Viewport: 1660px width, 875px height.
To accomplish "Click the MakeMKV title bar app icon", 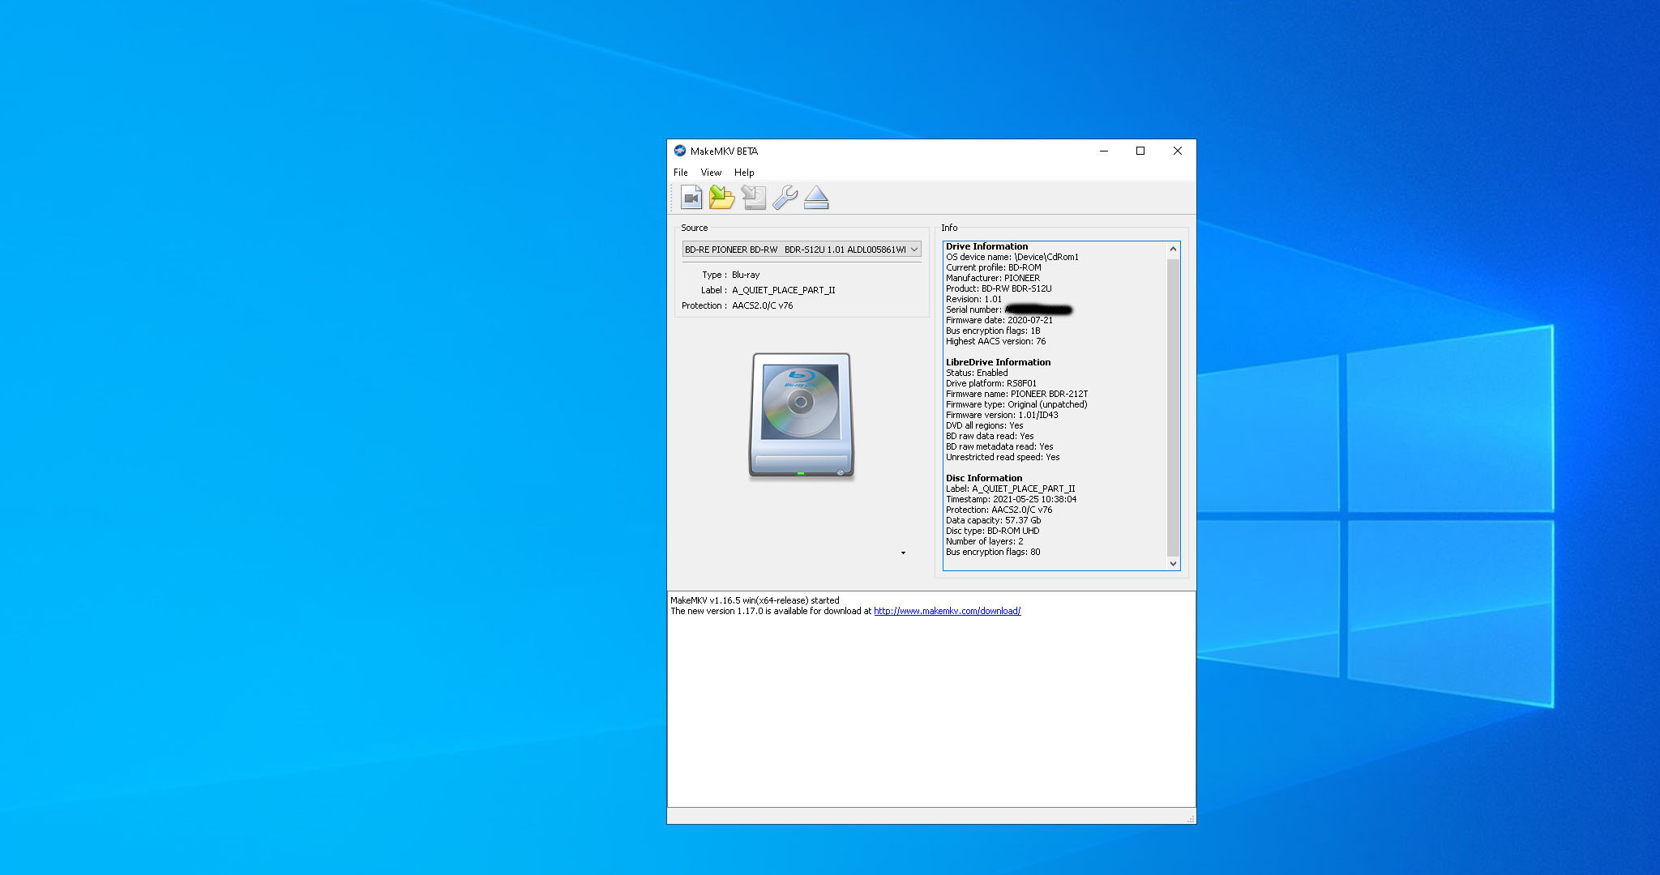I will 679,151.
